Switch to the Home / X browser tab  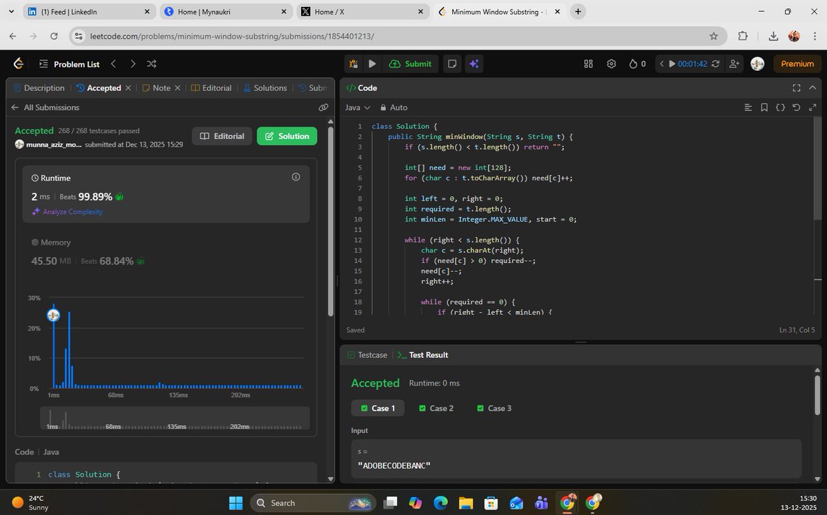(x=364, y=12)
